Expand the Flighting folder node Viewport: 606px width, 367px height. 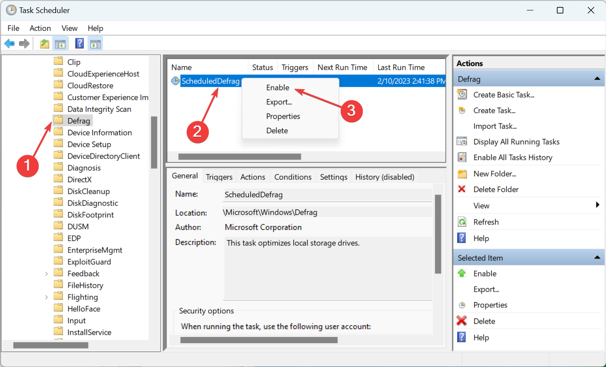(46, 297)
